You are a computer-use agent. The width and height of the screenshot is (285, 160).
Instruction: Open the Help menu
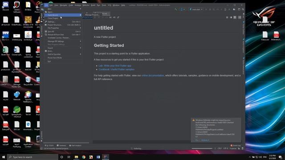123,5
